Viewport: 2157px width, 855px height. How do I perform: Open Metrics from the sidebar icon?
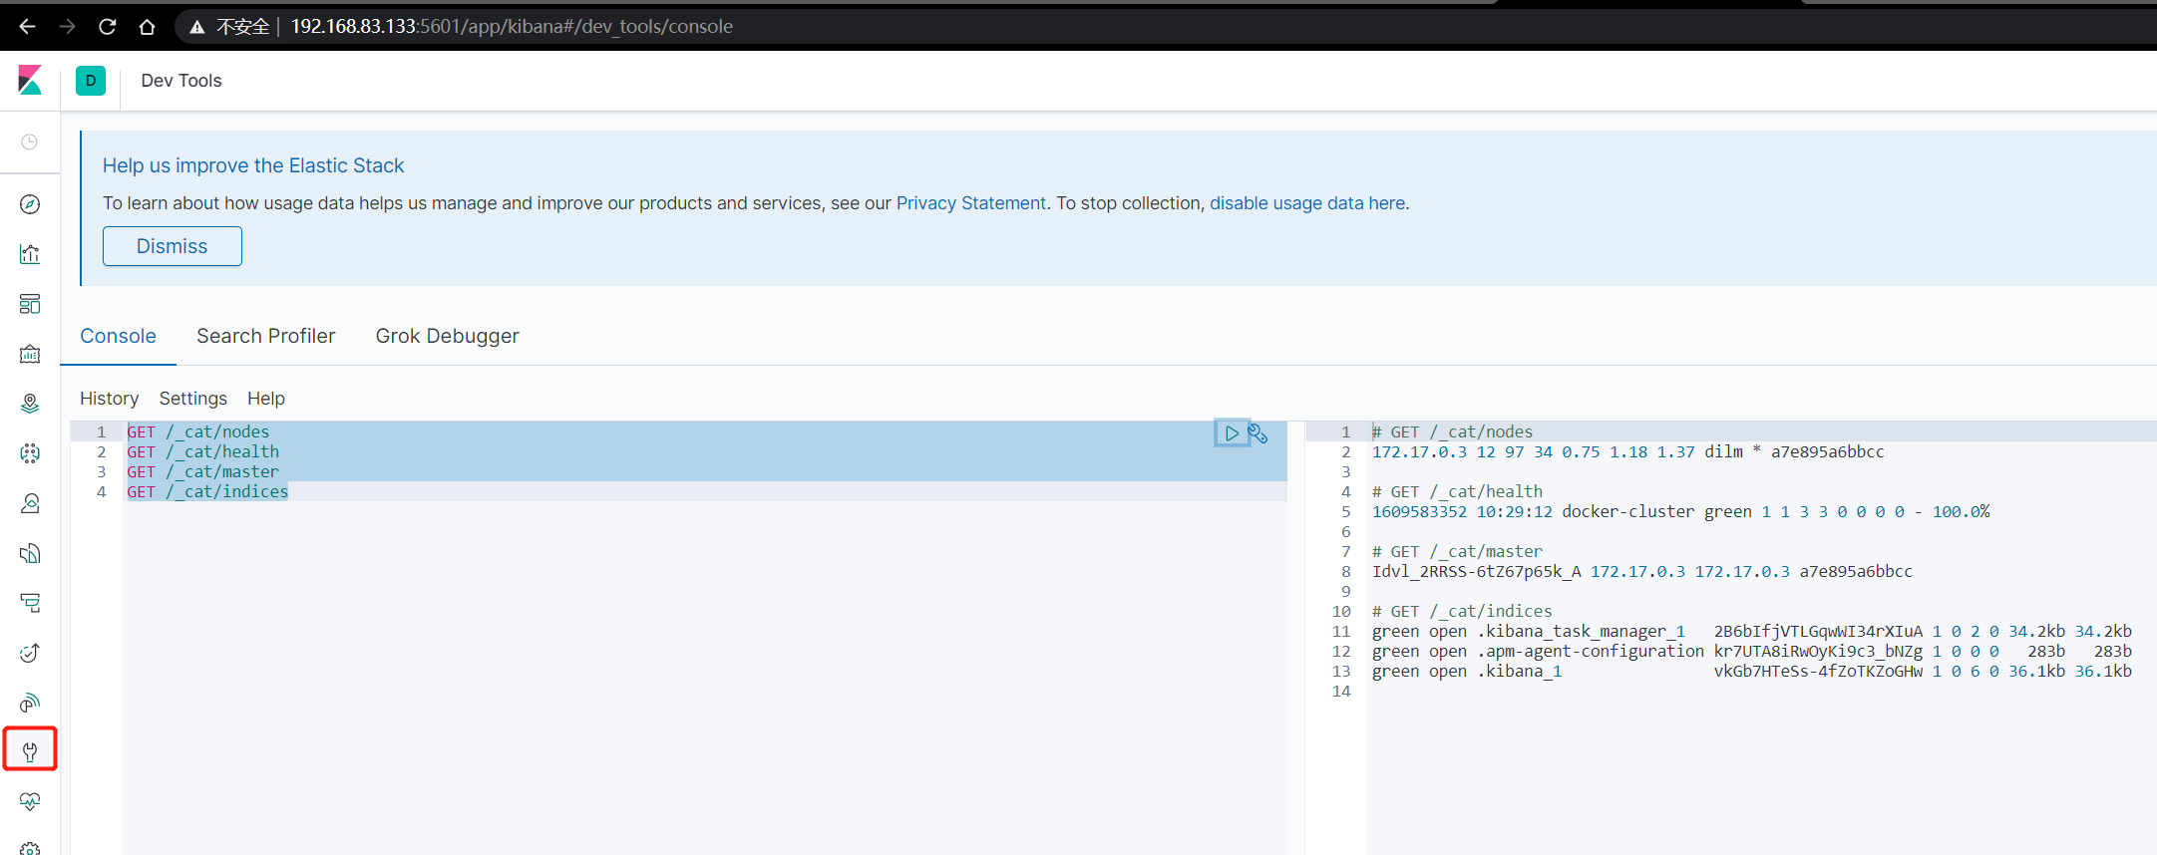[x=30, y=503]
